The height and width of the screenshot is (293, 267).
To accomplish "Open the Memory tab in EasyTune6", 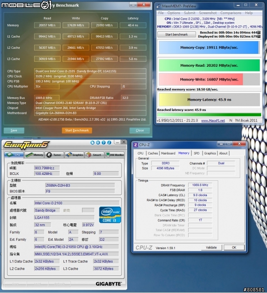I will [x=34, y=155].
